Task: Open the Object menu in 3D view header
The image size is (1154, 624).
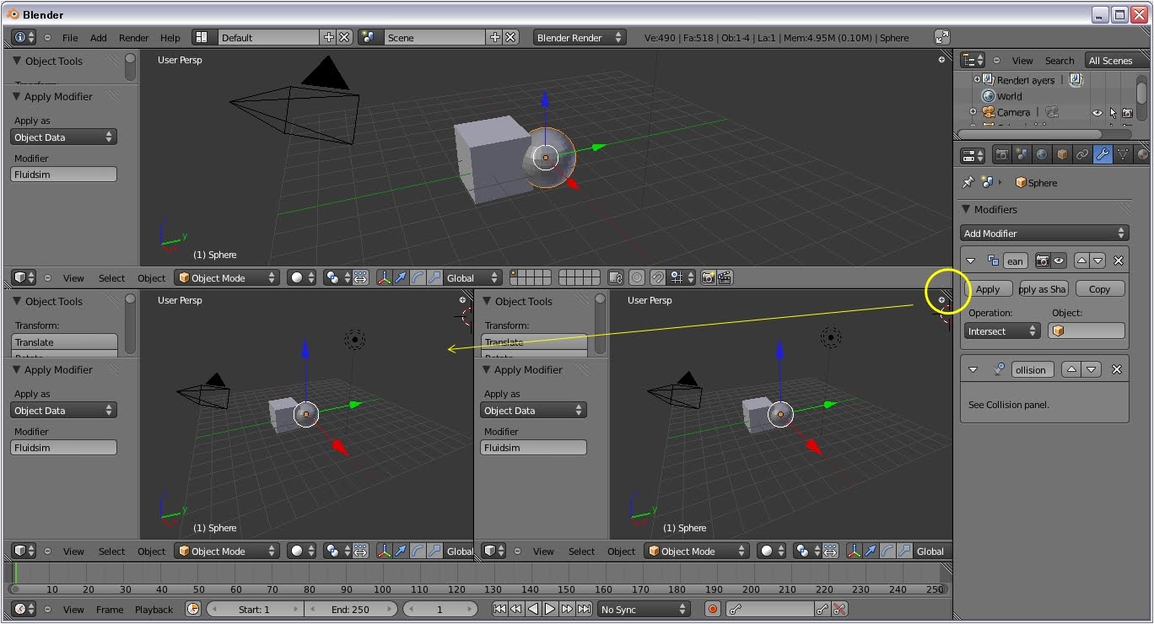Action: (151, 277)
